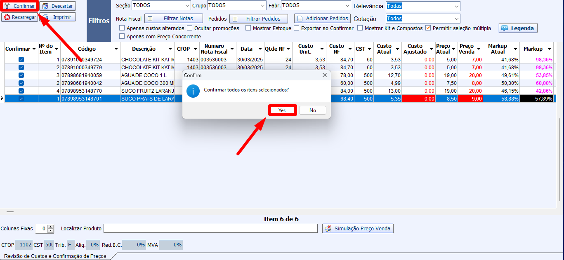Open the Legenda button
This screenshot has height=260, width=564.
[x=518, y=28]
